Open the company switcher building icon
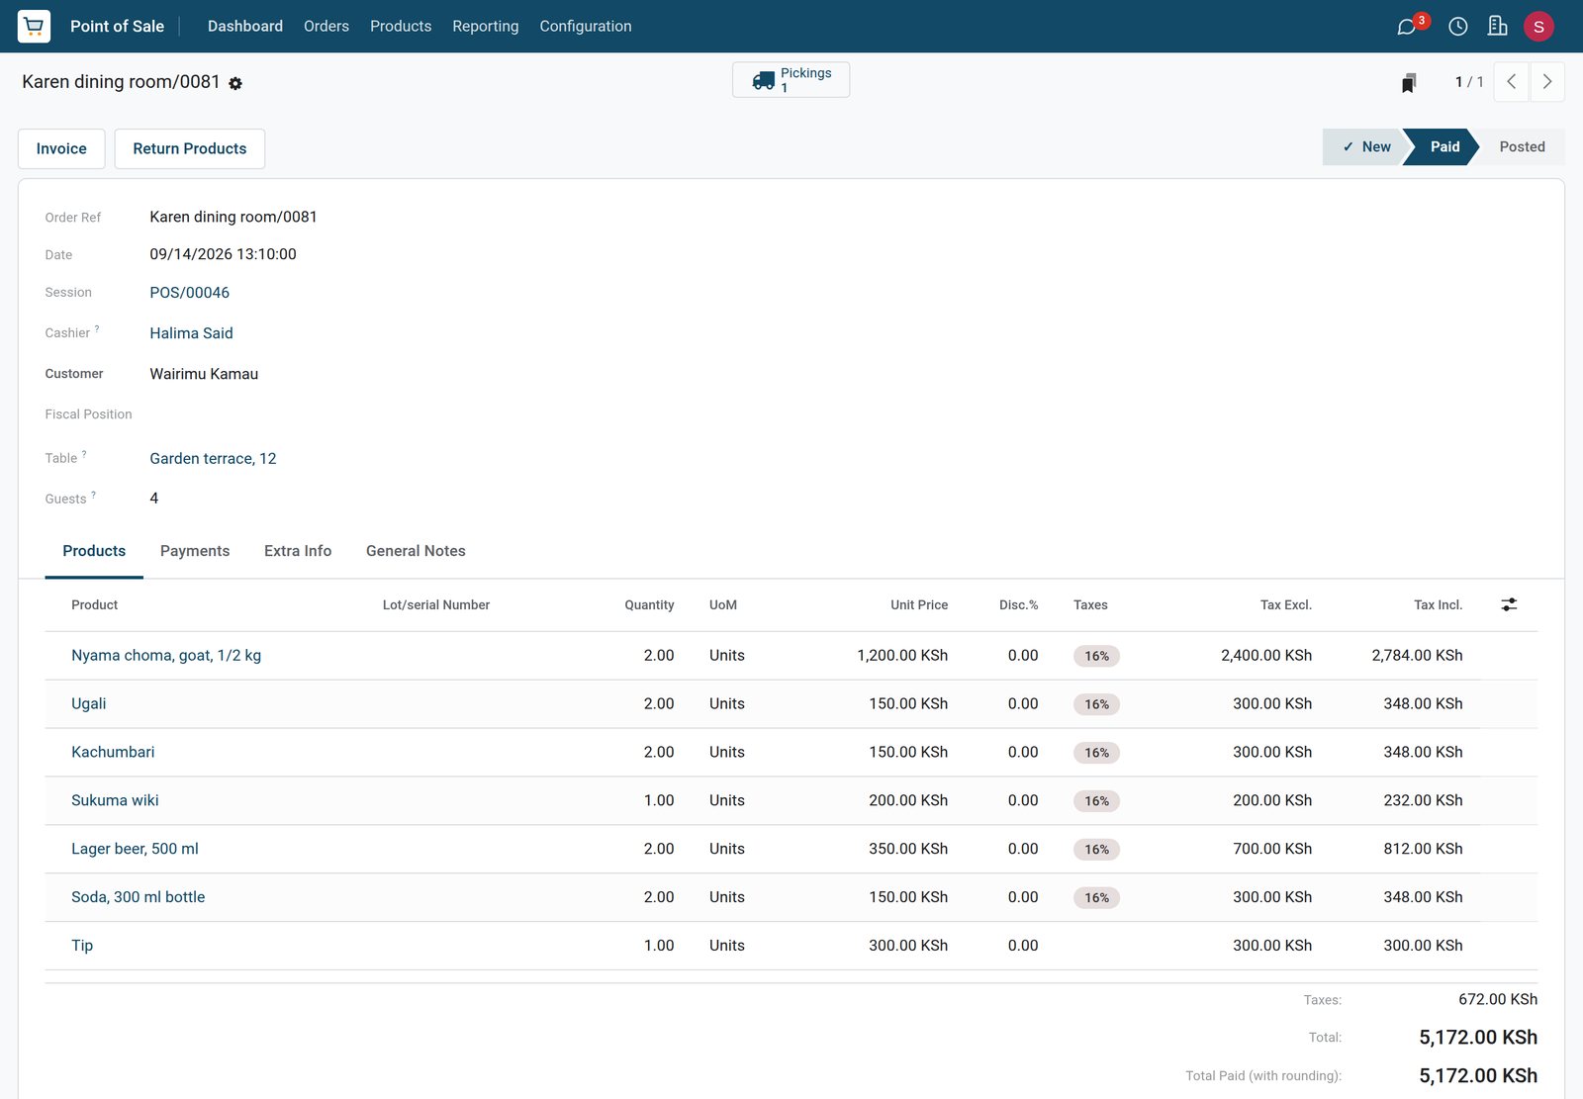Image resolution: width=1583 pixels, height=1099 pixels. 1498,26
